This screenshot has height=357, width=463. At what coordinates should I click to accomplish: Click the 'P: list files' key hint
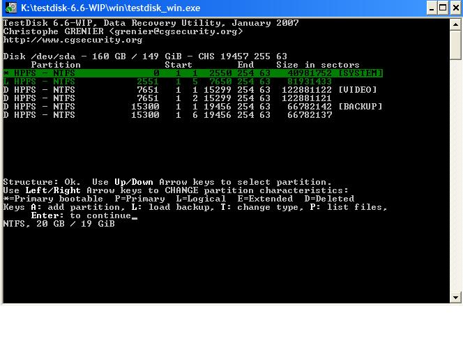click(349, 207)
